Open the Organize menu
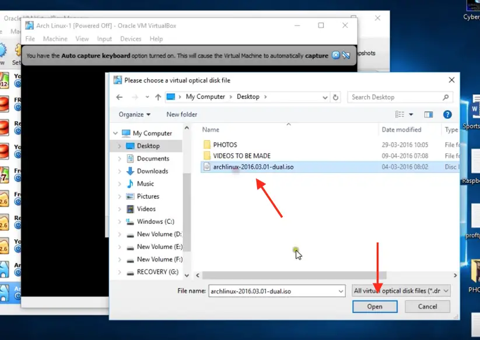The image size is (480, 340). (x=134, y=115)
